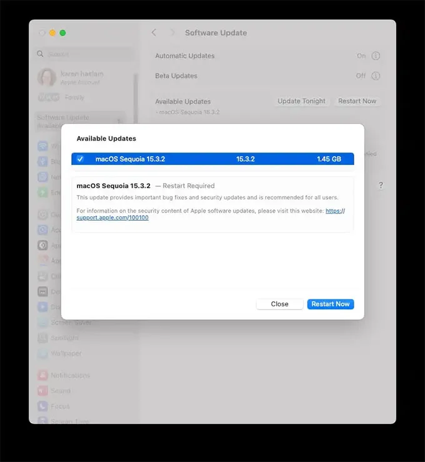Screen dimensions: 425x462
Task: Click the yellow minimize window button
Action: (x=52, y=33)
